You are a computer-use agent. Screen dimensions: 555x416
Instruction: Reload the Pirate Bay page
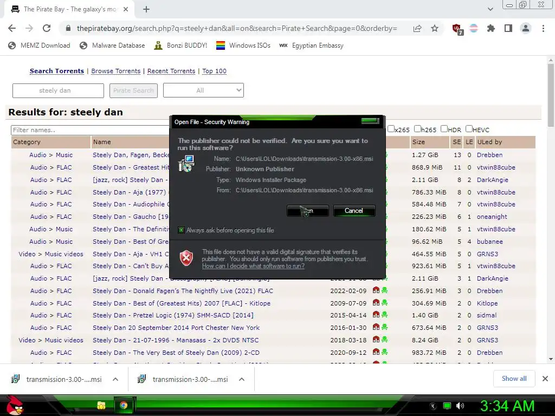tap(47, 28)
